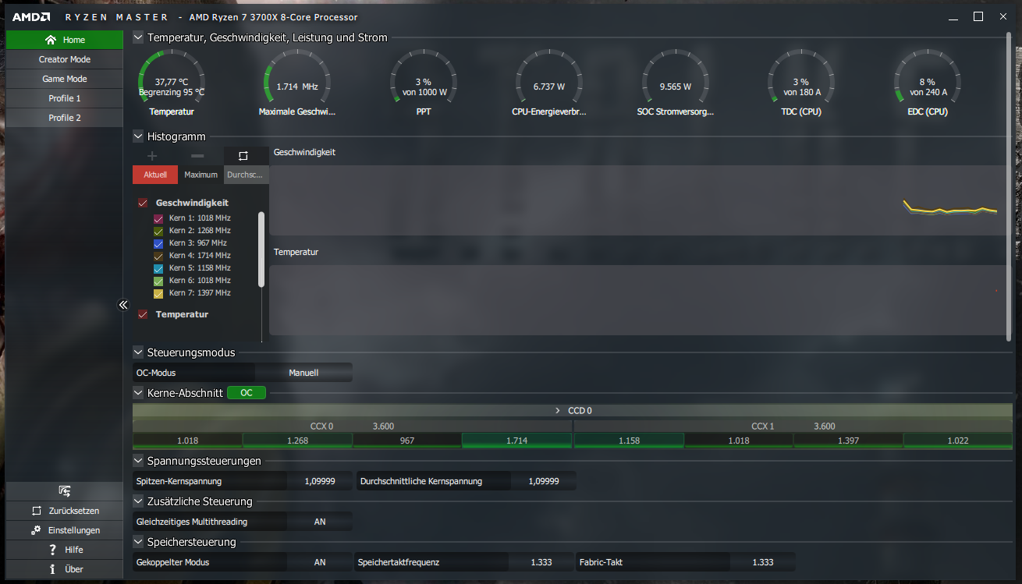
Task: Click the PPT gauge
Action: [424, 83]
